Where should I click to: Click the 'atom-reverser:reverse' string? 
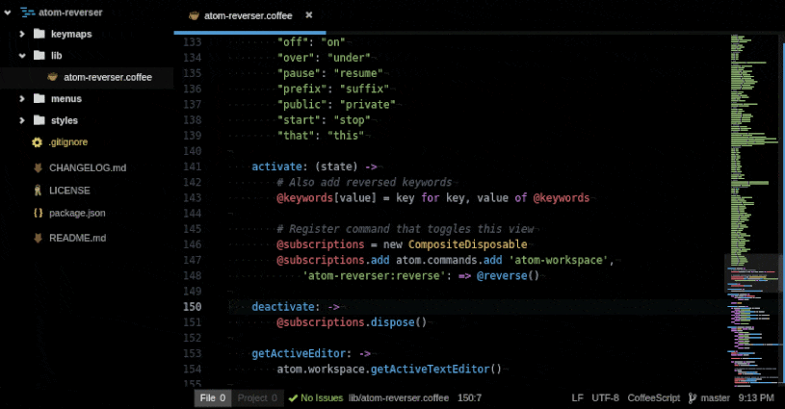coord(374,275)
